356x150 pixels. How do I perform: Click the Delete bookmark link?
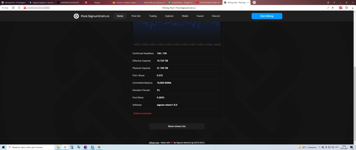[x=142, y=113]
